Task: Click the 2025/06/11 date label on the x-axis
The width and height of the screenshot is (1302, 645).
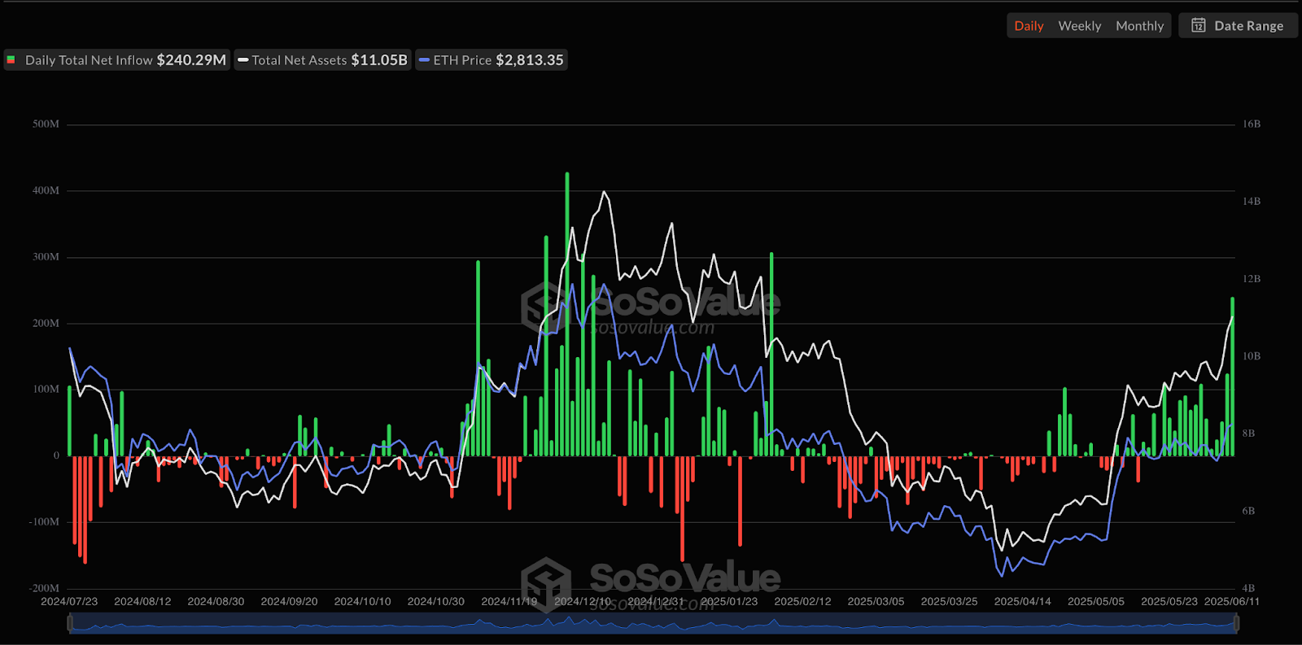Action: pyautogui.click(x=1231, y=601)
